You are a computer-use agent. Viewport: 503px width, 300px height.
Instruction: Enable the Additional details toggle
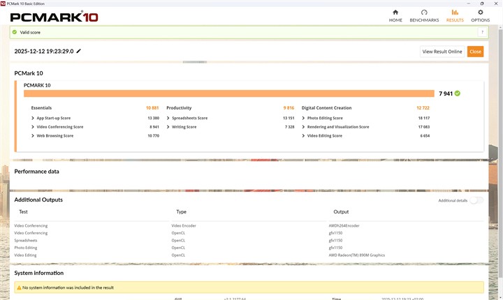(x=476, y=200)
